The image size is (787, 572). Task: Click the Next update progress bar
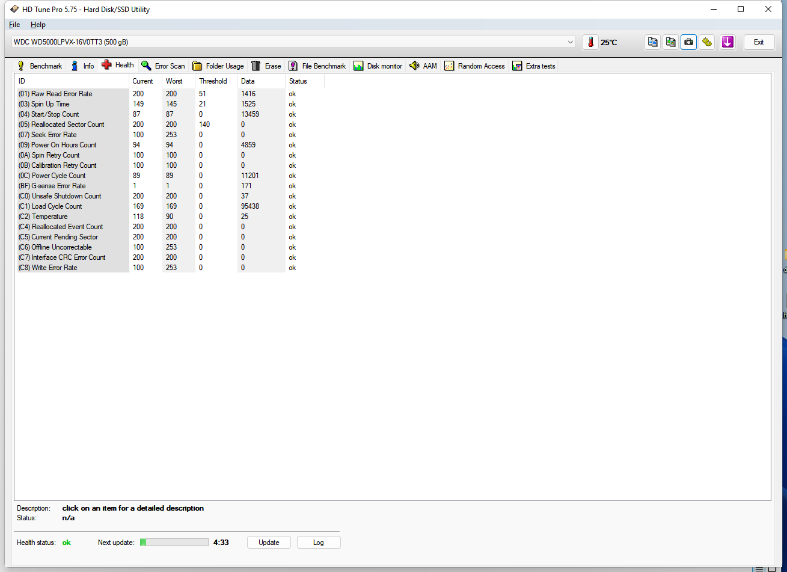pyautogui.click(x=174, y=543)
